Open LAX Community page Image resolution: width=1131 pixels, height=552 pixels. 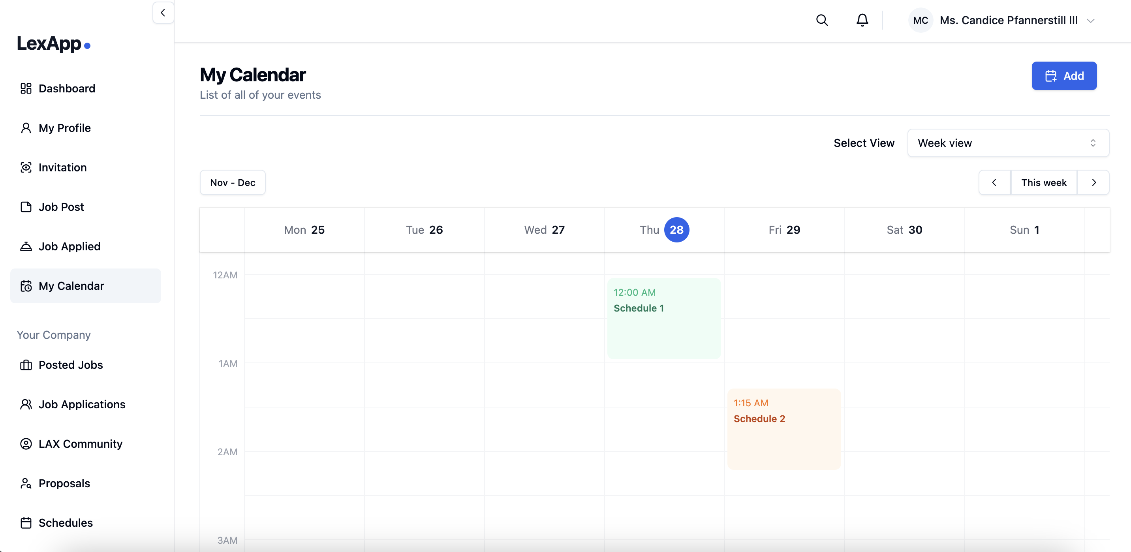86,444
